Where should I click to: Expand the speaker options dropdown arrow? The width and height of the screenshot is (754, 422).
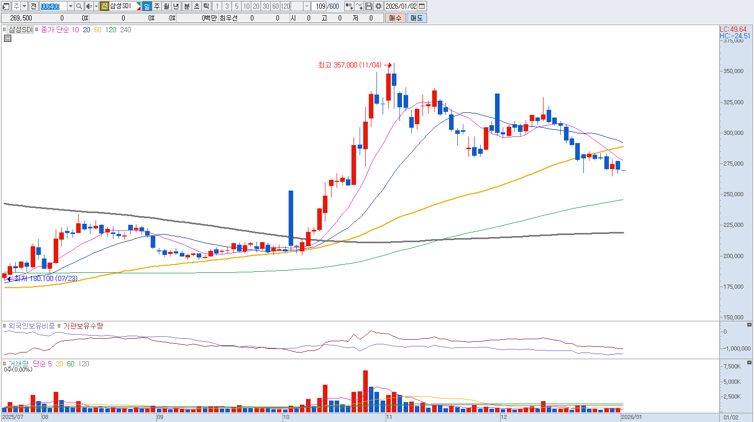pyautogui.click(x=96, y=6)
